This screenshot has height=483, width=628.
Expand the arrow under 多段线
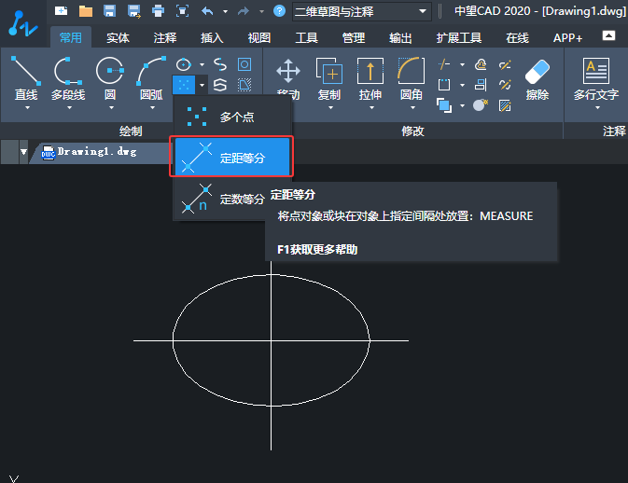(69, 107)
